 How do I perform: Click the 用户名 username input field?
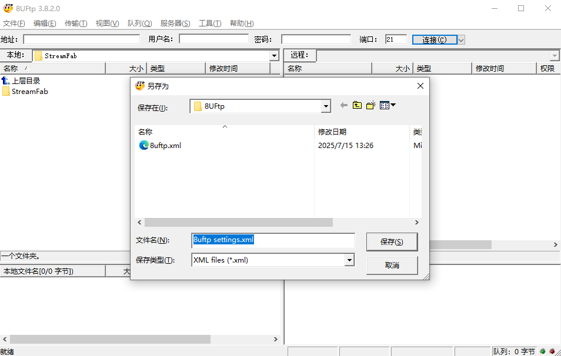(213, 39)
